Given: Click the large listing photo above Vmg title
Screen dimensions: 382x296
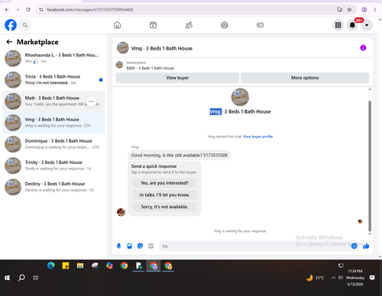Looking at the screenshot, I should click(x=240, y=97).
